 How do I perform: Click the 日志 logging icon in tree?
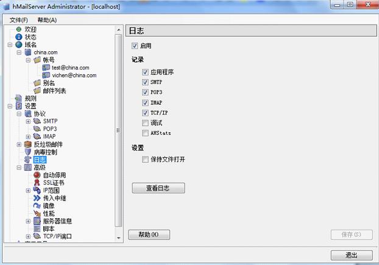(28, 160)
